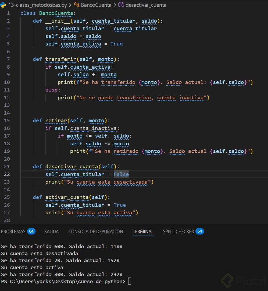
Task: Click __init__ in the constructor definition
Action: click(58, 21)
